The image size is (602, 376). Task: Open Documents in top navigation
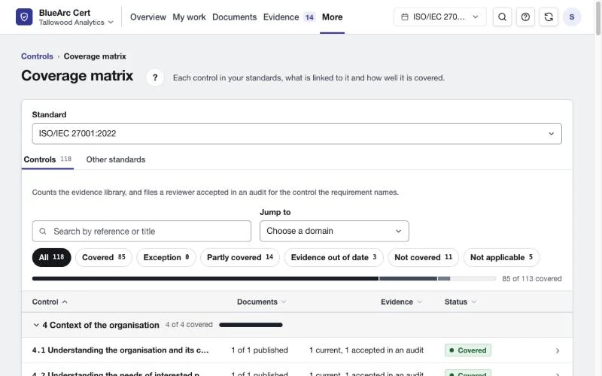click(234, 17)
